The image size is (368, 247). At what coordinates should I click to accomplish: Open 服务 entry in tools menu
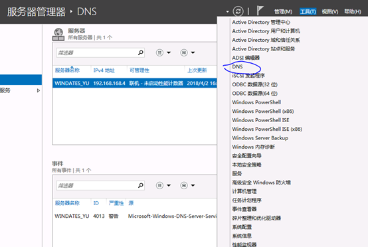click(236, 174)
